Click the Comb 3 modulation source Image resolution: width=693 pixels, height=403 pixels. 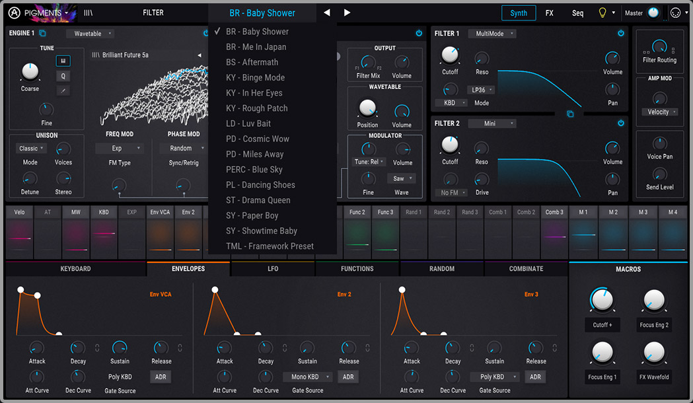(554, 232)
